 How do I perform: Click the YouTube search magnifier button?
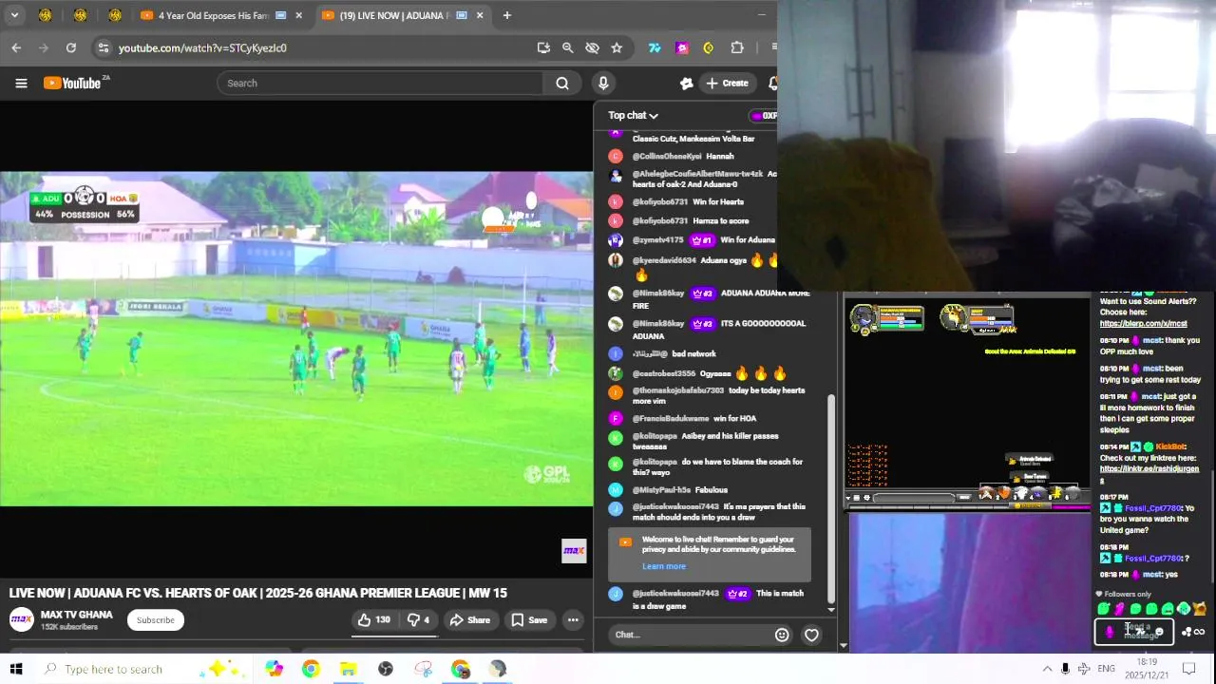click(562, 83)
